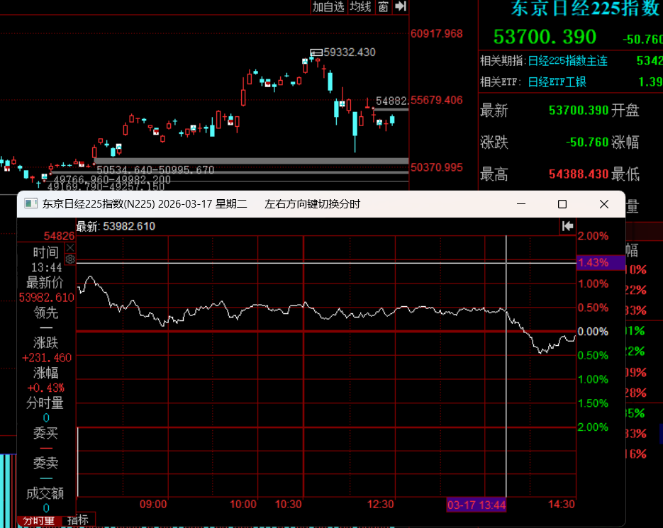
Task: Open info panel settings gear icon
Action: tap(70, 259)
